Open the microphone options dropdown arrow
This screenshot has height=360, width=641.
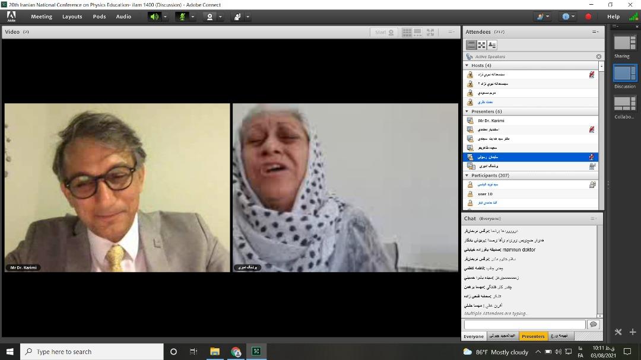coord(193,17)
